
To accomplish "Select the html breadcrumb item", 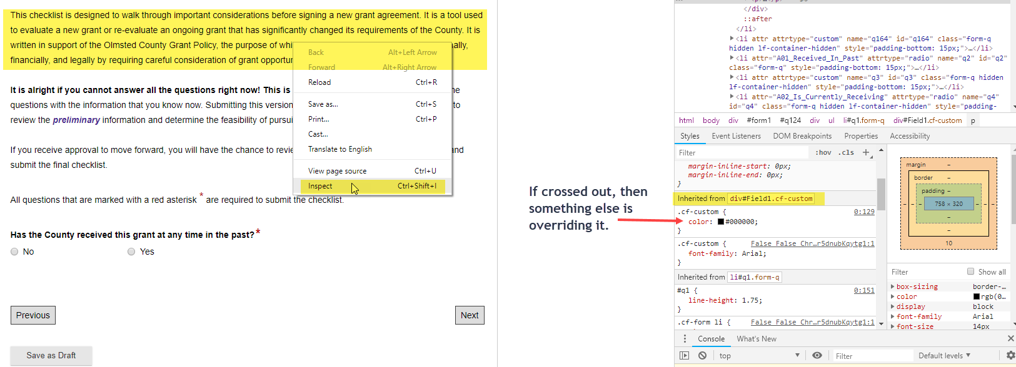I will [687, 120].
